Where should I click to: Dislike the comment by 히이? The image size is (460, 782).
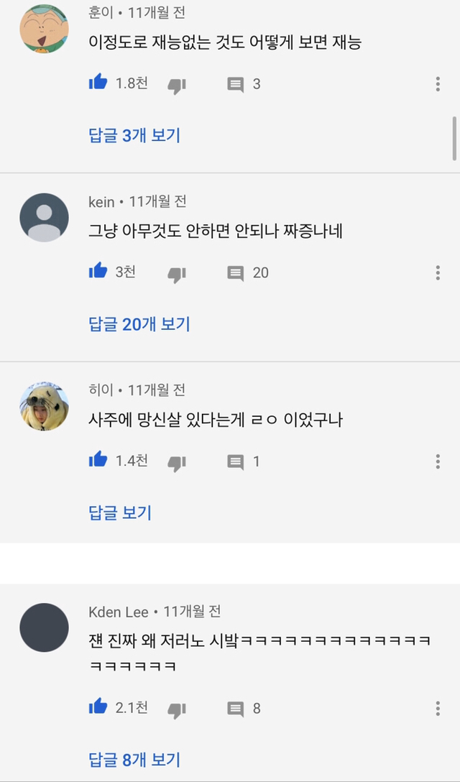pos(177,462)
